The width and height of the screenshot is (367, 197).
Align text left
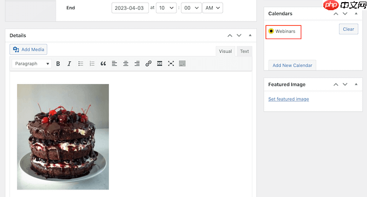(114, 64)
